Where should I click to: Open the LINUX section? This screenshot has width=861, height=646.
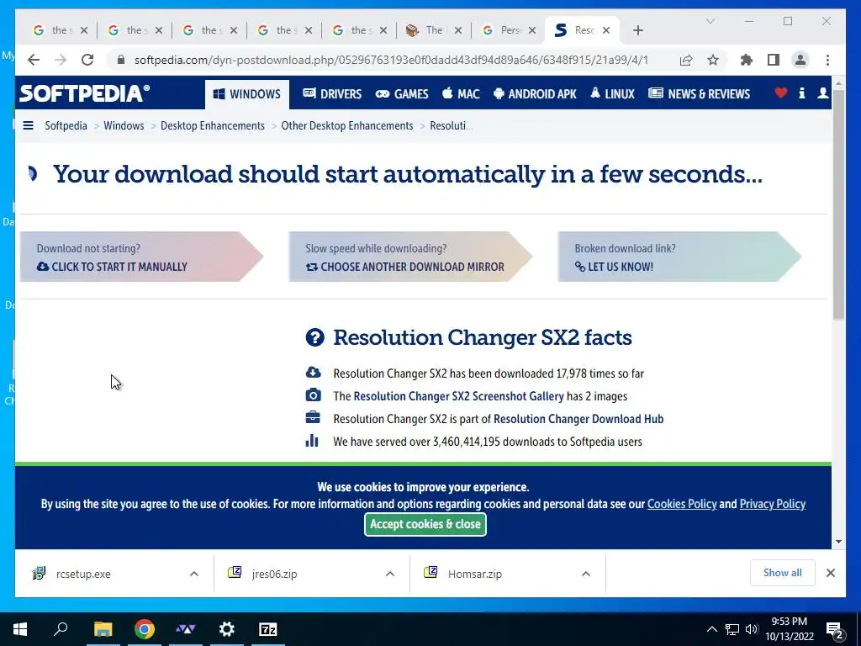tap(612, 94)
